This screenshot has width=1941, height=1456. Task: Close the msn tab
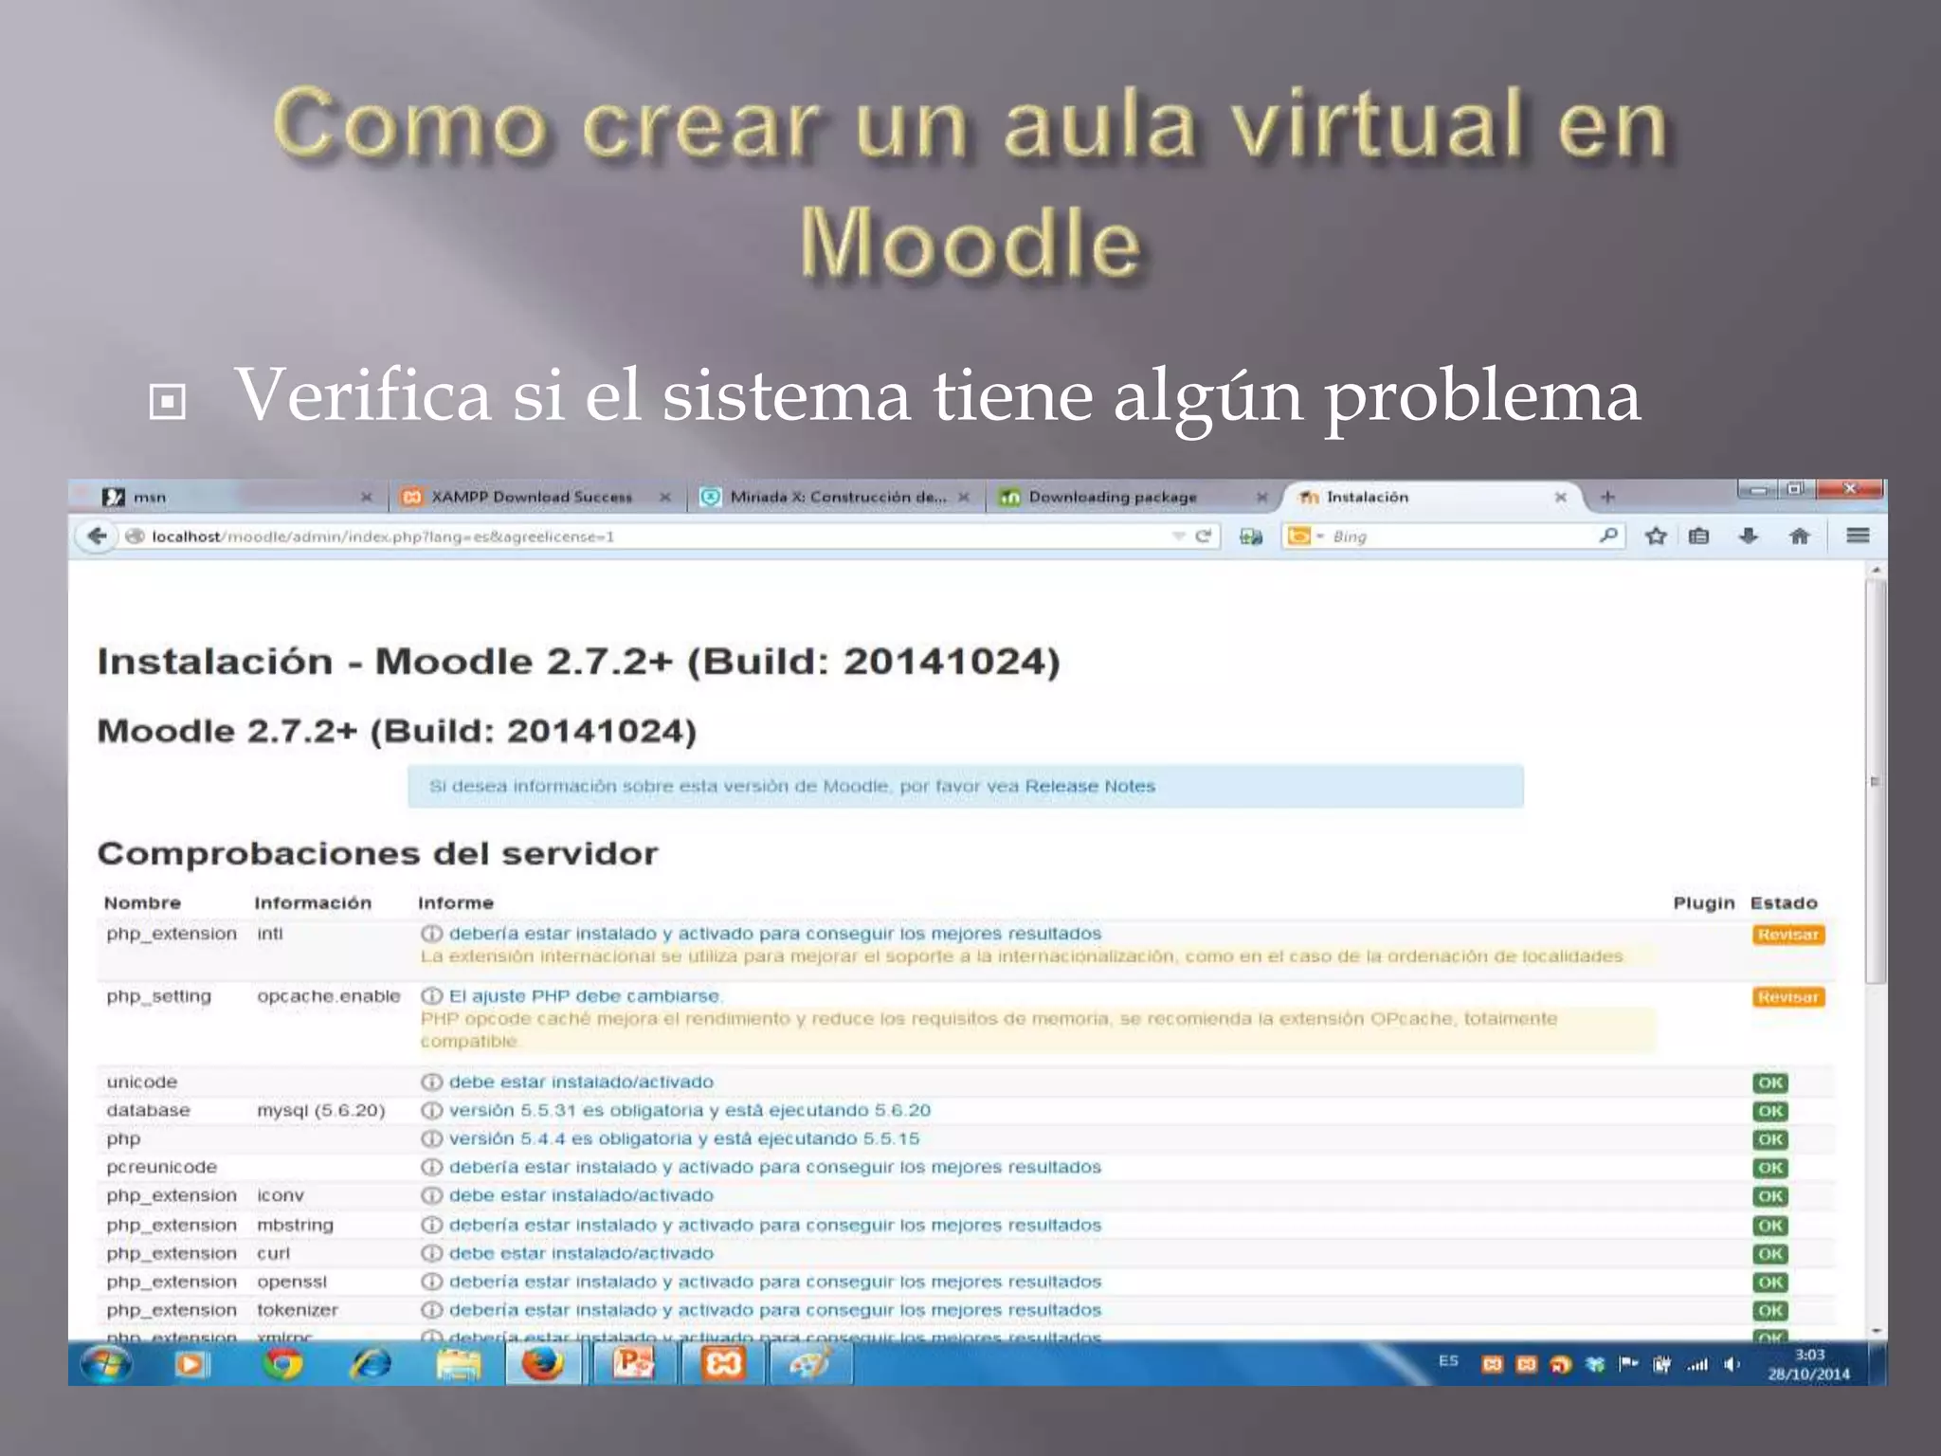click(x=366, y=497)
